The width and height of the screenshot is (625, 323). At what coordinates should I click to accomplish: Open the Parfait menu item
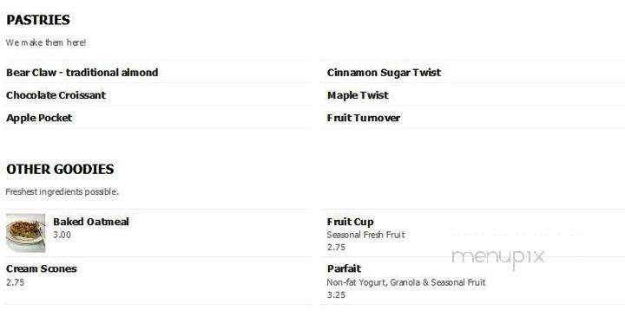[344, 268]
